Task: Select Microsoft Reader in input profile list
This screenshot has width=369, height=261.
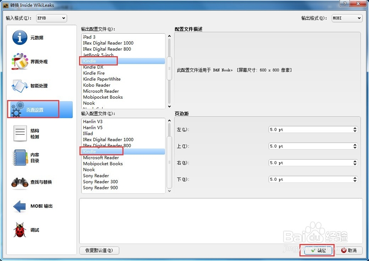Action: coord(123,158)
